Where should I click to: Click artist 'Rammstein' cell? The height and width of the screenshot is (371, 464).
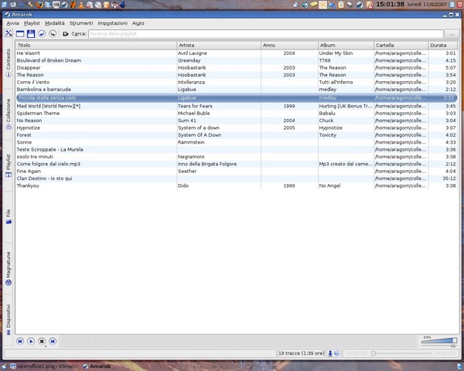click(x=191, y=142)
